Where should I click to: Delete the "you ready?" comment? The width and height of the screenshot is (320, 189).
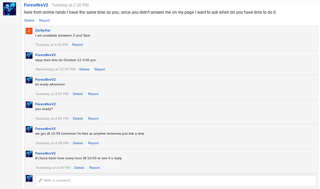[78, 119]
